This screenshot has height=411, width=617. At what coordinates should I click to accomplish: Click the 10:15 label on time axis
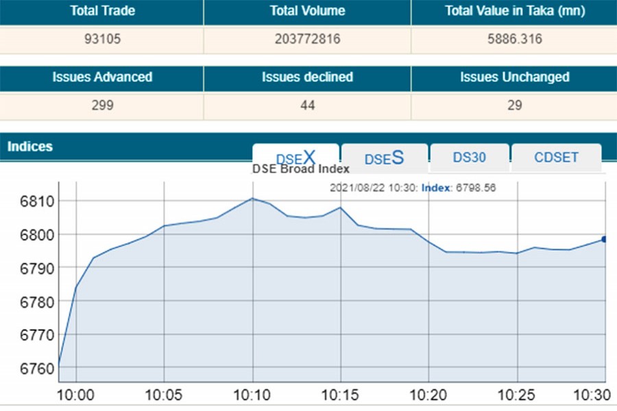tap(341, 396)
